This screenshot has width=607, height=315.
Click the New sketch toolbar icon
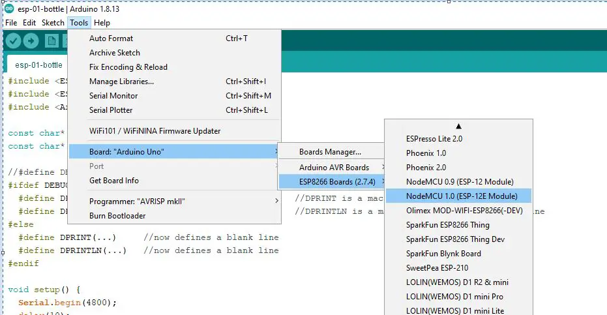point(52,40)
